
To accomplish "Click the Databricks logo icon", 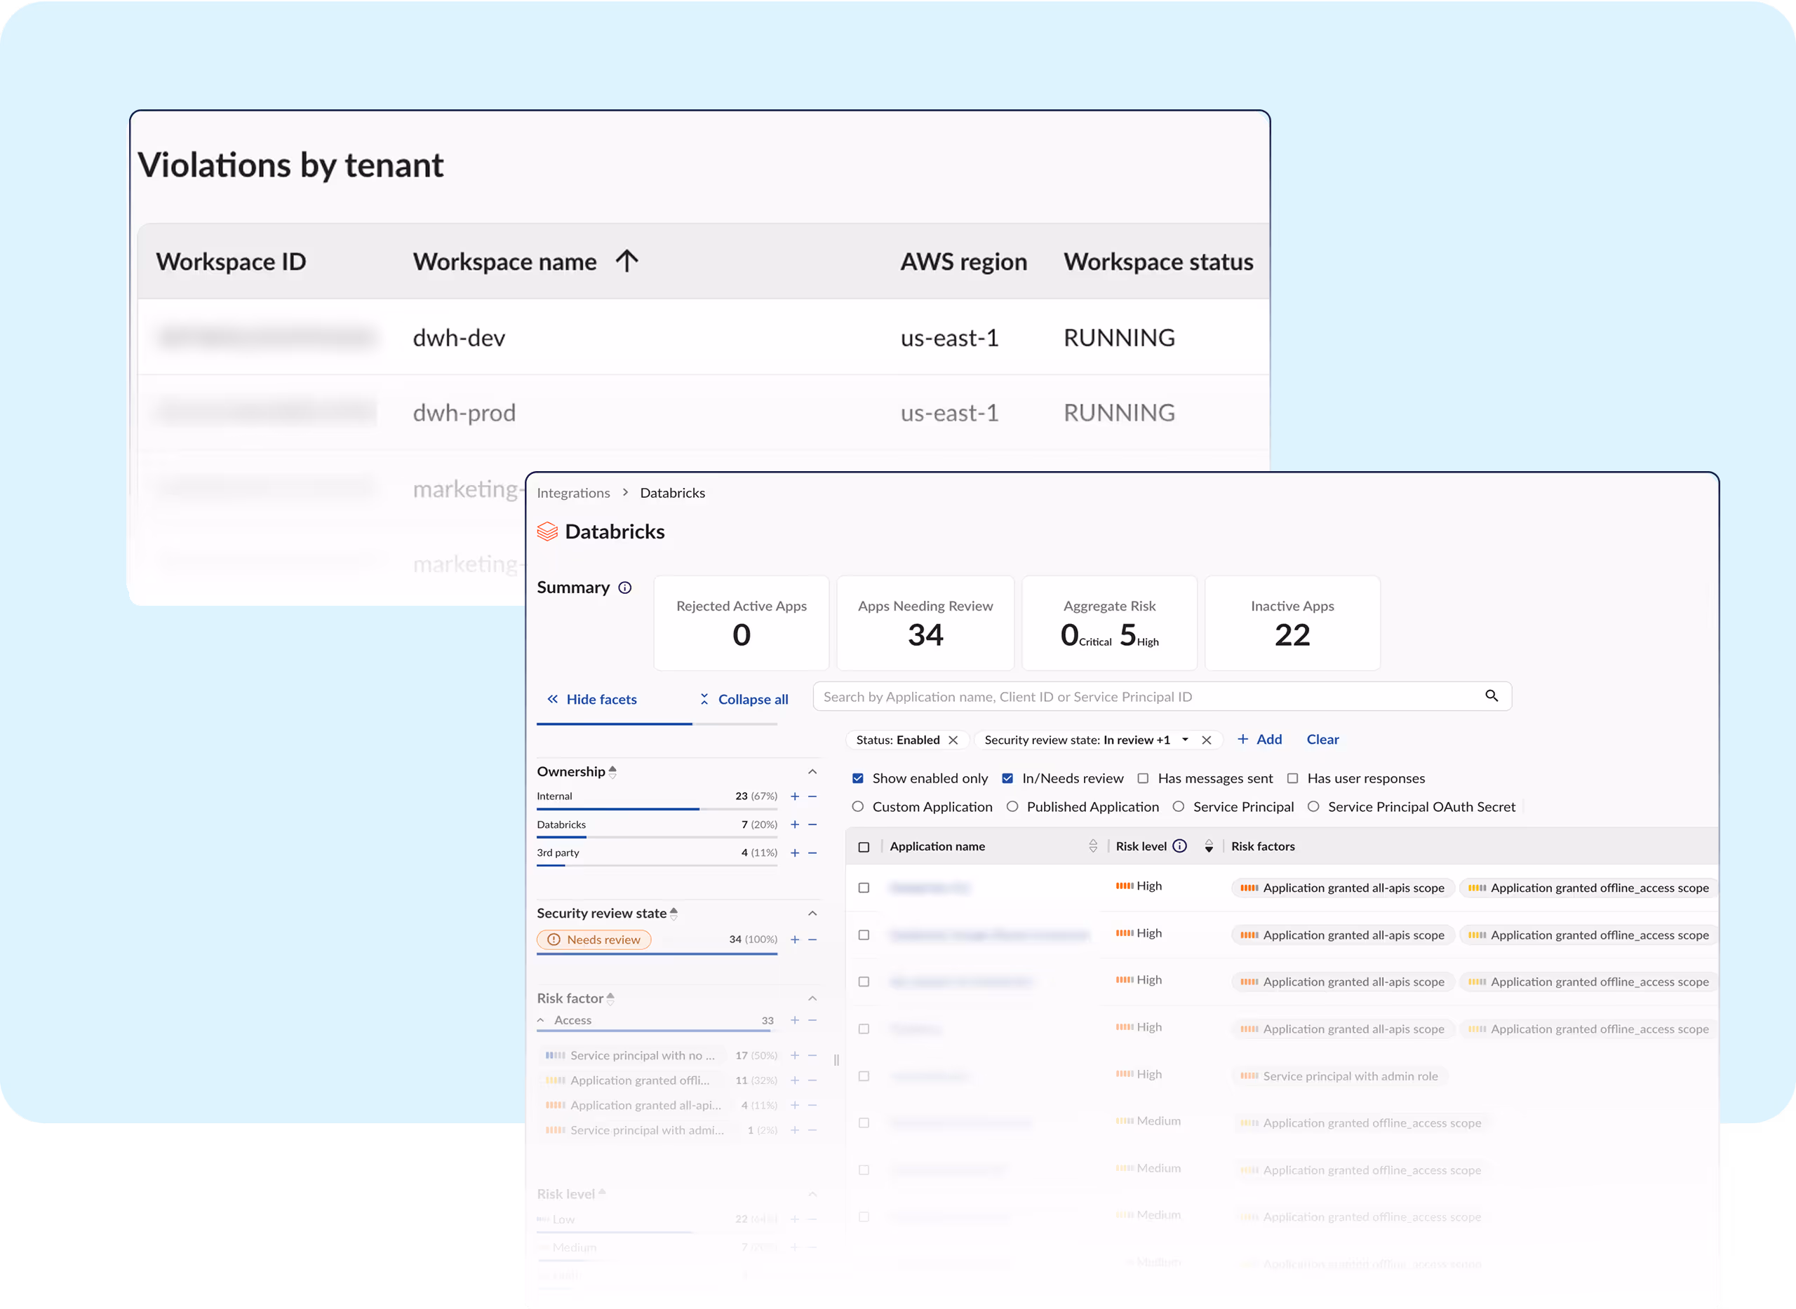I will click(x=547, y=531).
